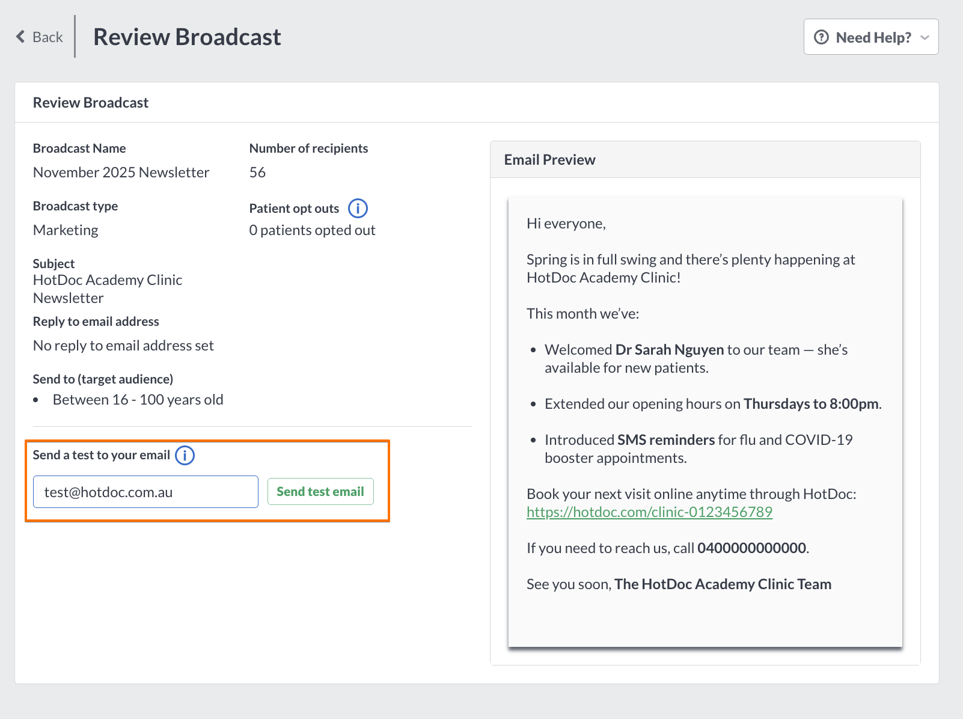963x719 pixels.
Task: Click the 'Send a test to your email' label
Action: coord(102,455)
